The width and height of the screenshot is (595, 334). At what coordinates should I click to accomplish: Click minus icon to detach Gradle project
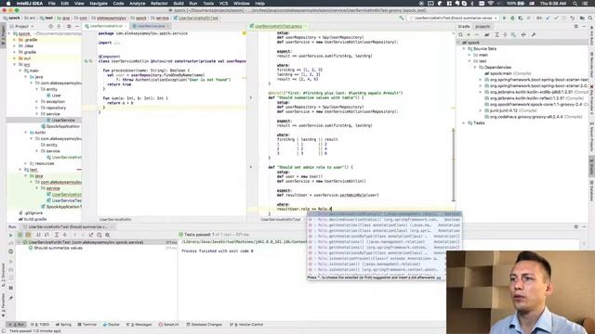point(477,35)
